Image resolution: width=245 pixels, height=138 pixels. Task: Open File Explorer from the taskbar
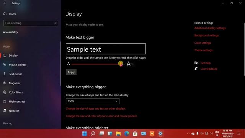[x=118, y=133]
